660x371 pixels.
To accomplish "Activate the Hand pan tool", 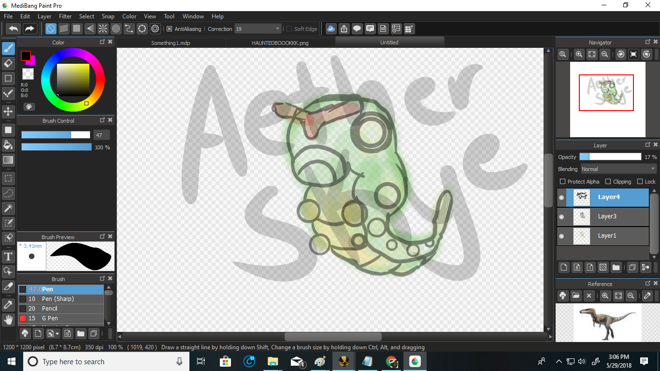I will pos(8,319).
